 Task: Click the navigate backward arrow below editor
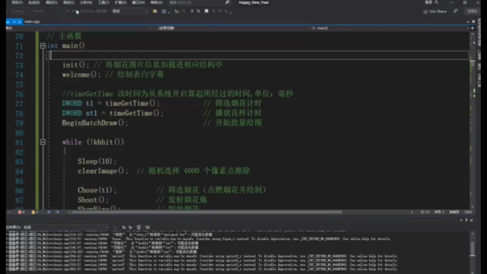49,212
